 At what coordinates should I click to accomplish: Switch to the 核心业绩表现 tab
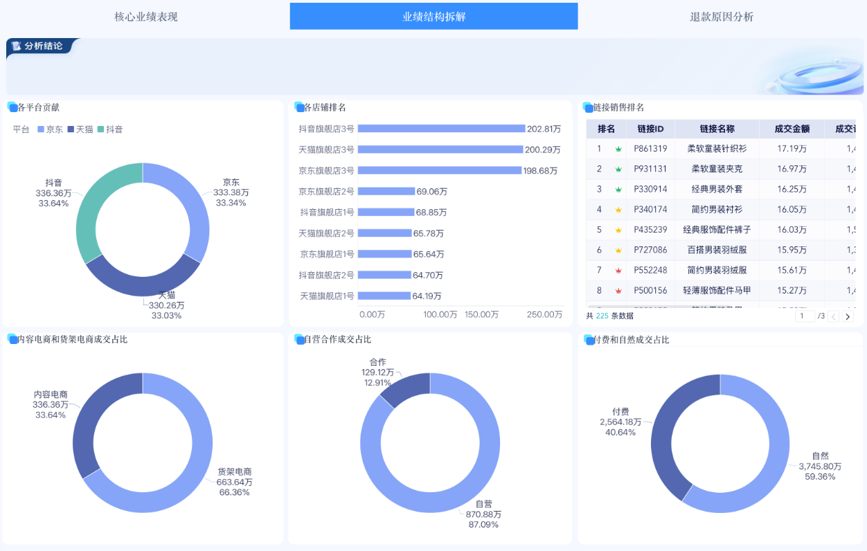click(143, 17)
